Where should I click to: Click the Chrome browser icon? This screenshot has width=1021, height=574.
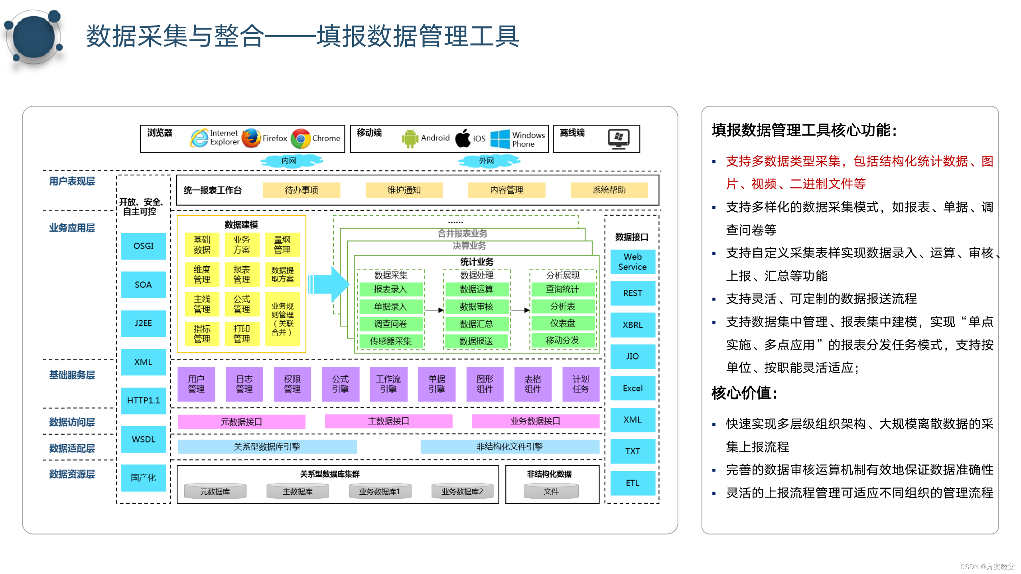coord(301,138)
